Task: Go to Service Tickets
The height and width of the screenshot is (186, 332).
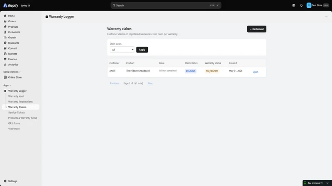Action: click(x=17, y=112)
